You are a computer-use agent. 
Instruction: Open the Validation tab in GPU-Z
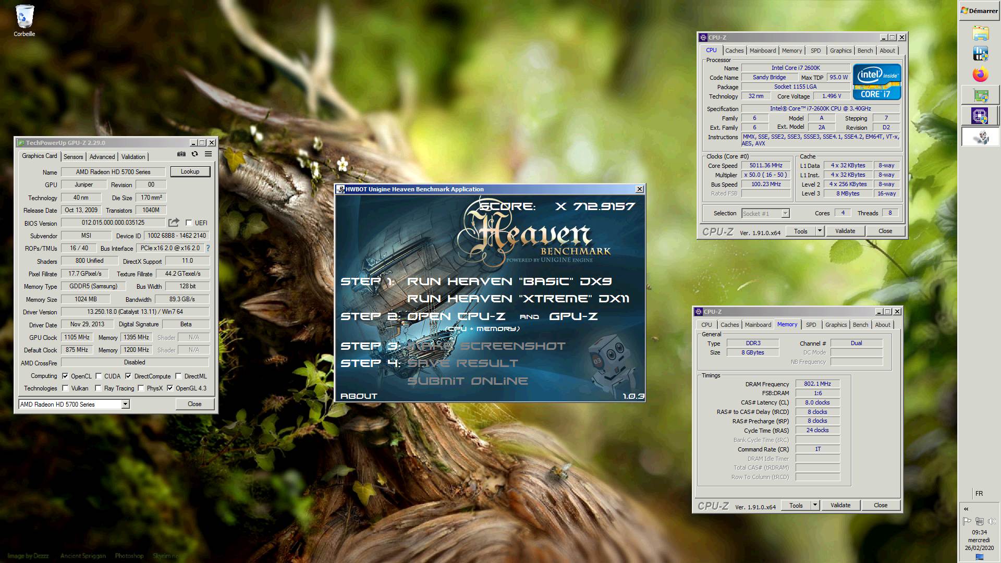[133, 156]
